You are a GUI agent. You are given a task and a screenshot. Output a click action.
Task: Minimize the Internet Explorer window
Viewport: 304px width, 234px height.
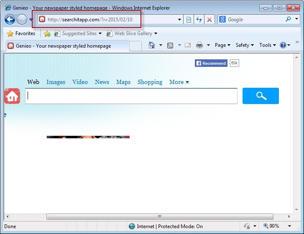266,8
